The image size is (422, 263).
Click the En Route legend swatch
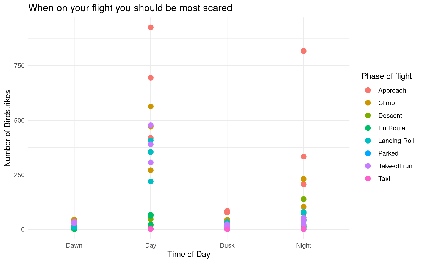tap(368, 128)
